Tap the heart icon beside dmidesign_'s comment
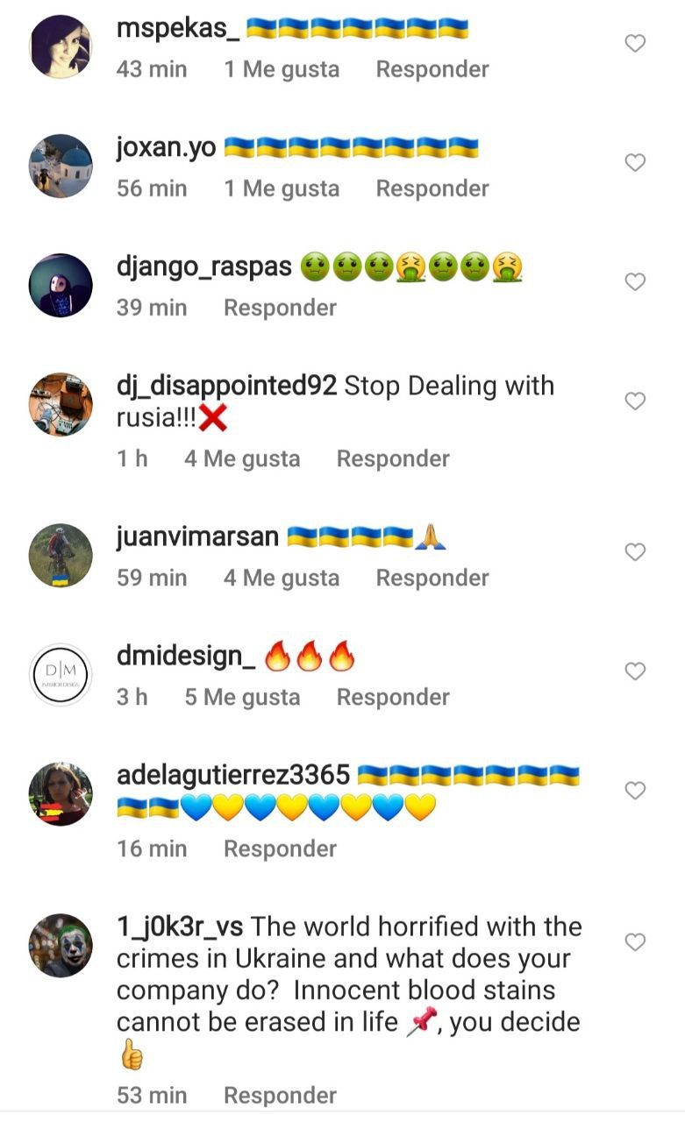The height and width of the screenshot is (1122, 685). 635,671
